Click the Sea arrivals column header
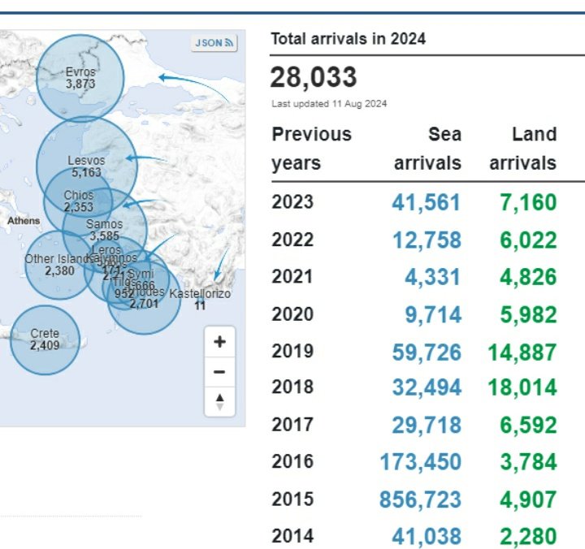This screenshot has width=585, height=549. 427,149
